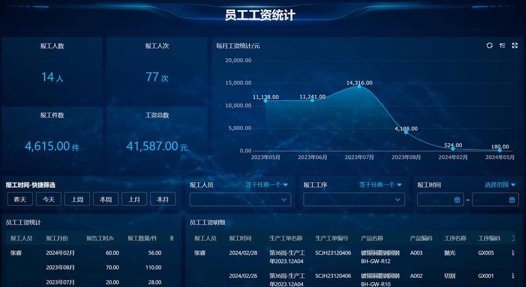
Task: Filter by 本周
Action: click(106, 199)
